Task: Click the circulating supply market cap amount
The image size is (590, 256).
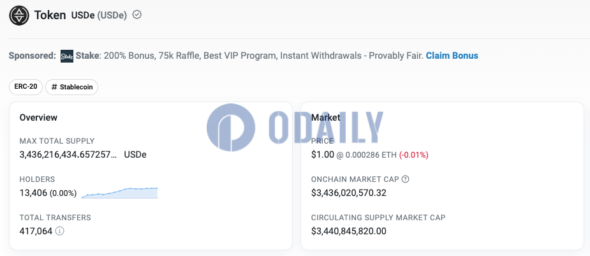Action: click(x=349, y=231)
